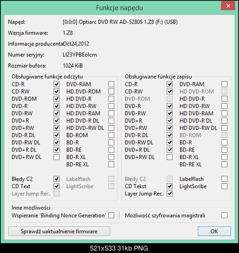Toggle DVD+RW checkbox in write functions

coord(170,128)
